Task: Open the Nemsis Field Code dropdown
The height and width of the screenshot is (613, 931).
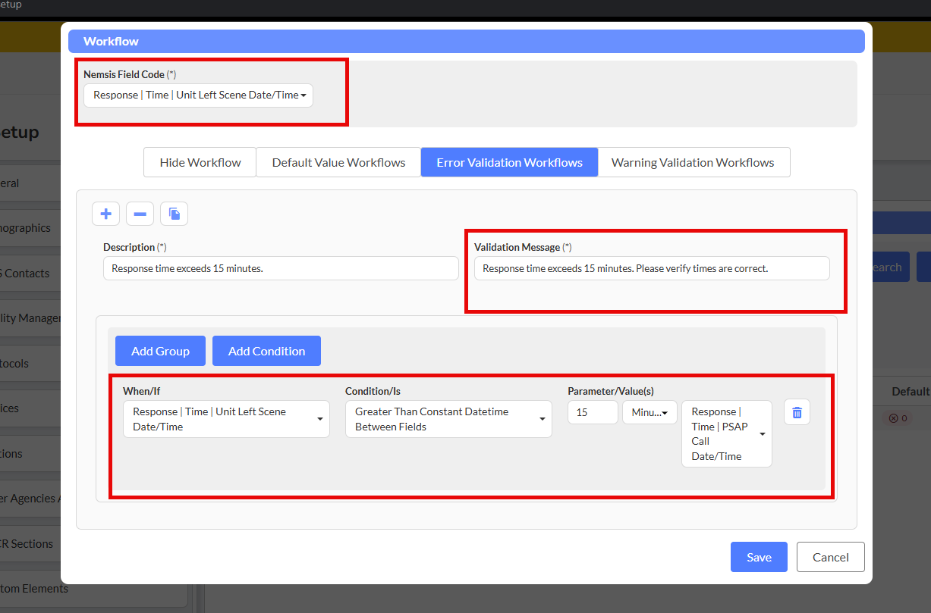Action: pos(198,95)
